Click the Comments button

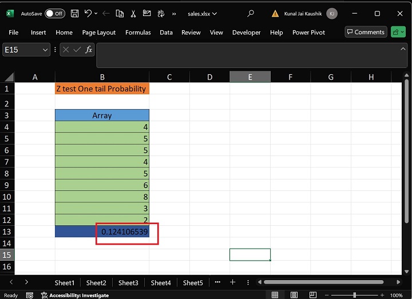pos(366,32)
